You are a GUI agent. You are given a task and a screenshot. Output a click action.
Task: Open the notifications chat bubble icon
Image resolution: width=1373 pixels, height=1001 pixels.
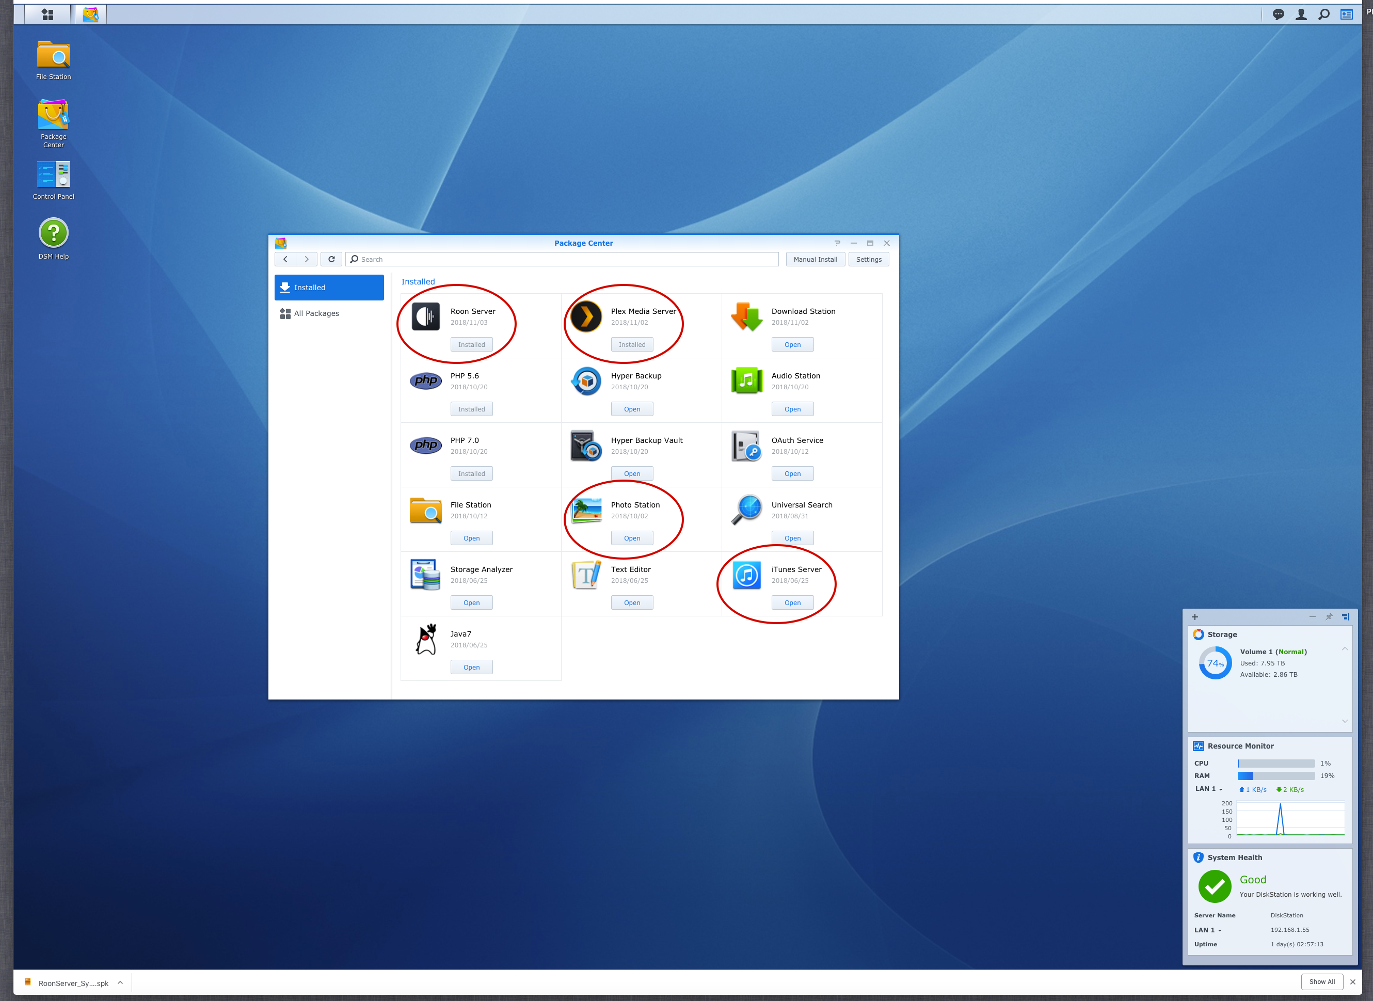1278,14
